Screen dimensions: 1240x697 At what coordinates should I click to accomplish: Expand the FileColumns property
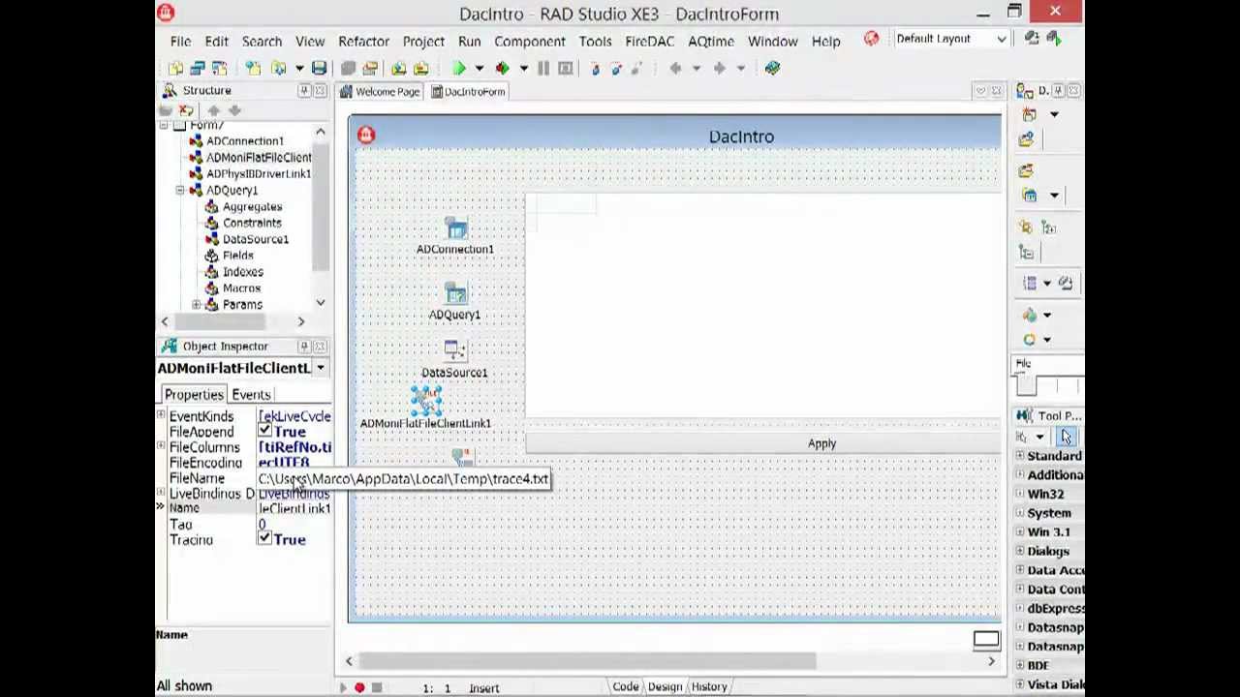(161, 446)
